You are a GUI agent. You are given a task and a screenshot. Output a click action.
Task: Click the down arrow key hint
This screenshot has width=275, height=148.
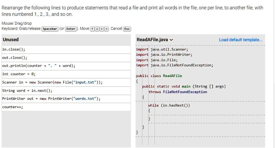(97, 29)
